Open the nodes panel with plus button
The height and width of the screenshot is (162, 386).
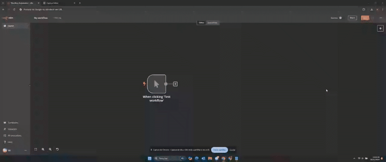380,28
